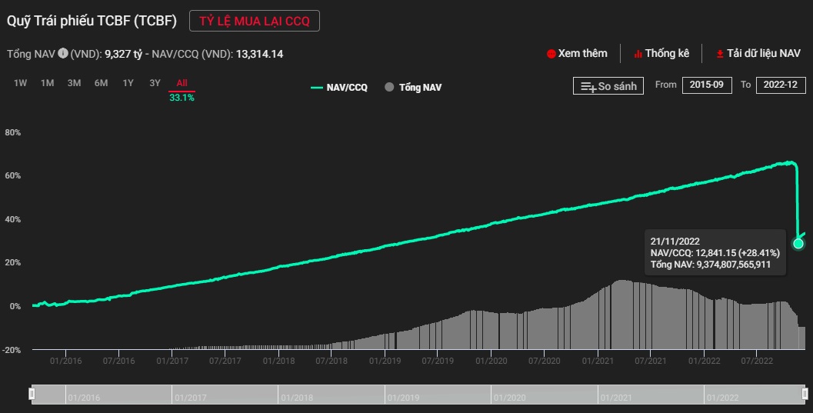Select the All time range tab
813x413 pixels.
(x=182, y=83)
